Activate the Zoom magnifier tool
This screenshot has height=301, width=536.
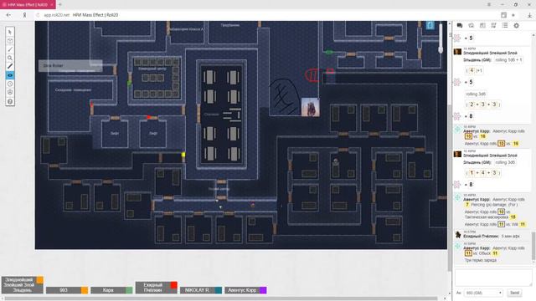pos(10,58)
